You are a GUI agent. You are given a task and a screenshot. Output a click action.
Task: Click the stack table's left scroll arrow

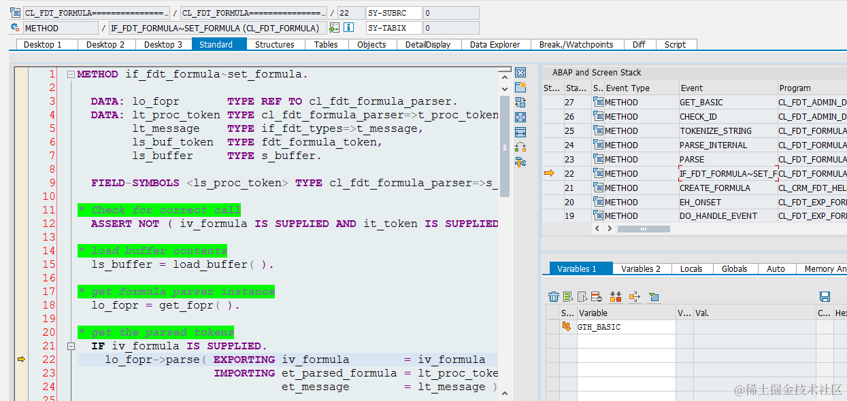click(x=597, y=229)
